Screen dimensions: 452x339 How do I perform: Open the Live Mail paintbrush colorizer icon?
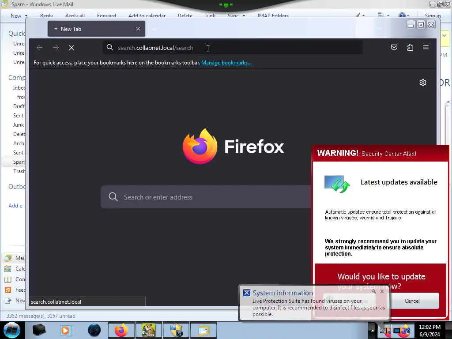(x=358, y=15)
